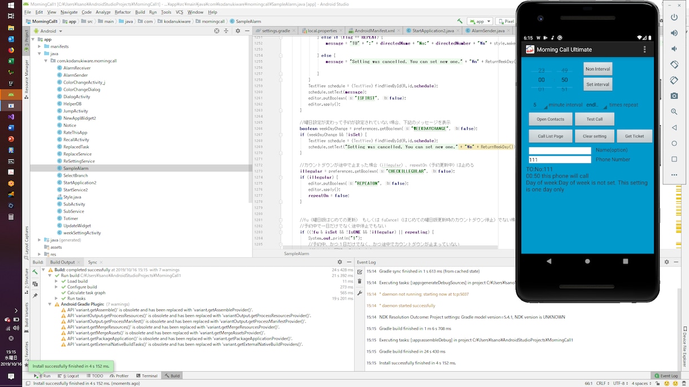689x387 pixels.
Task: Expand the manifests folder in project tree
Action: [40, 46]
